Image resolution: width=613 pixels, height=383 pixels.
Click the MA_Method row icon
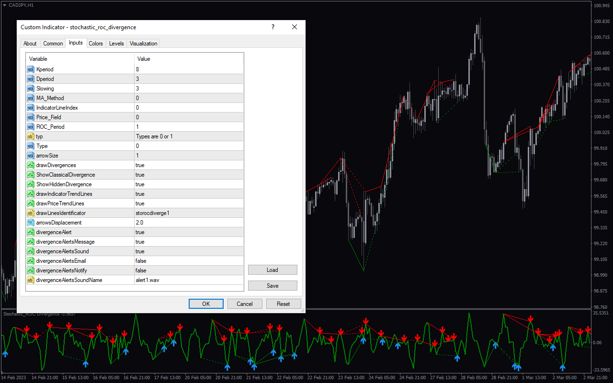(x=31, y=98)
